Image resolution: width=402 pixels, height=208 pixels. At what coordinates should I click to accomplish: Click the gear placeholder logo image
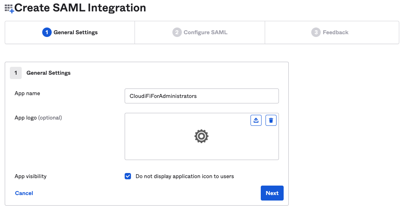click(202, 136)
